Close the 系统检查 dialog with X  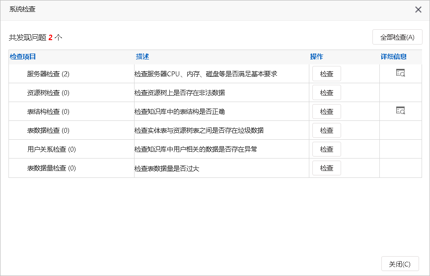coord(418,9)
